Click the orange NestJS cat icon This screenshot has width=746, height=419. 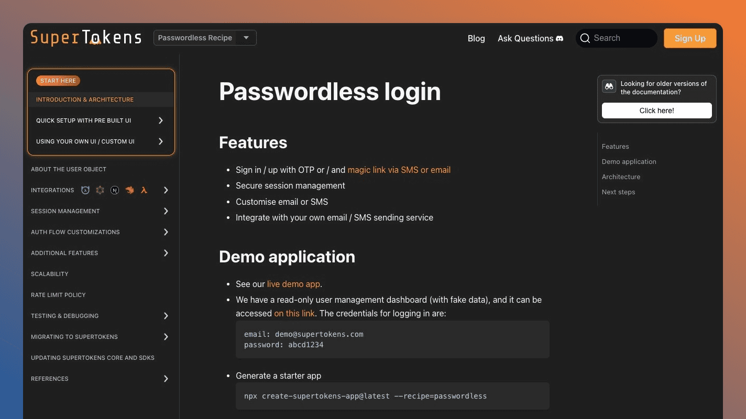point(129,190)
